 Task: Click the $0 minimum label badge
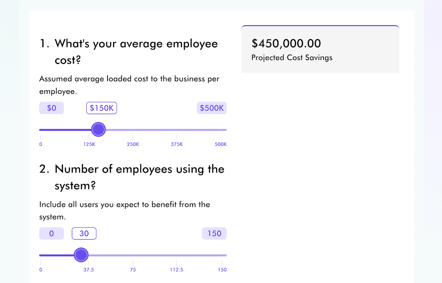[x=51, y=108]
